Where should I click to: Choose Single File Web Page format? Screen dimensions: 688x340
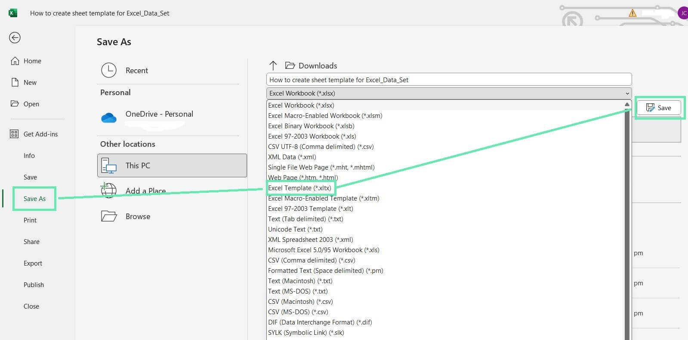(321, 167)
